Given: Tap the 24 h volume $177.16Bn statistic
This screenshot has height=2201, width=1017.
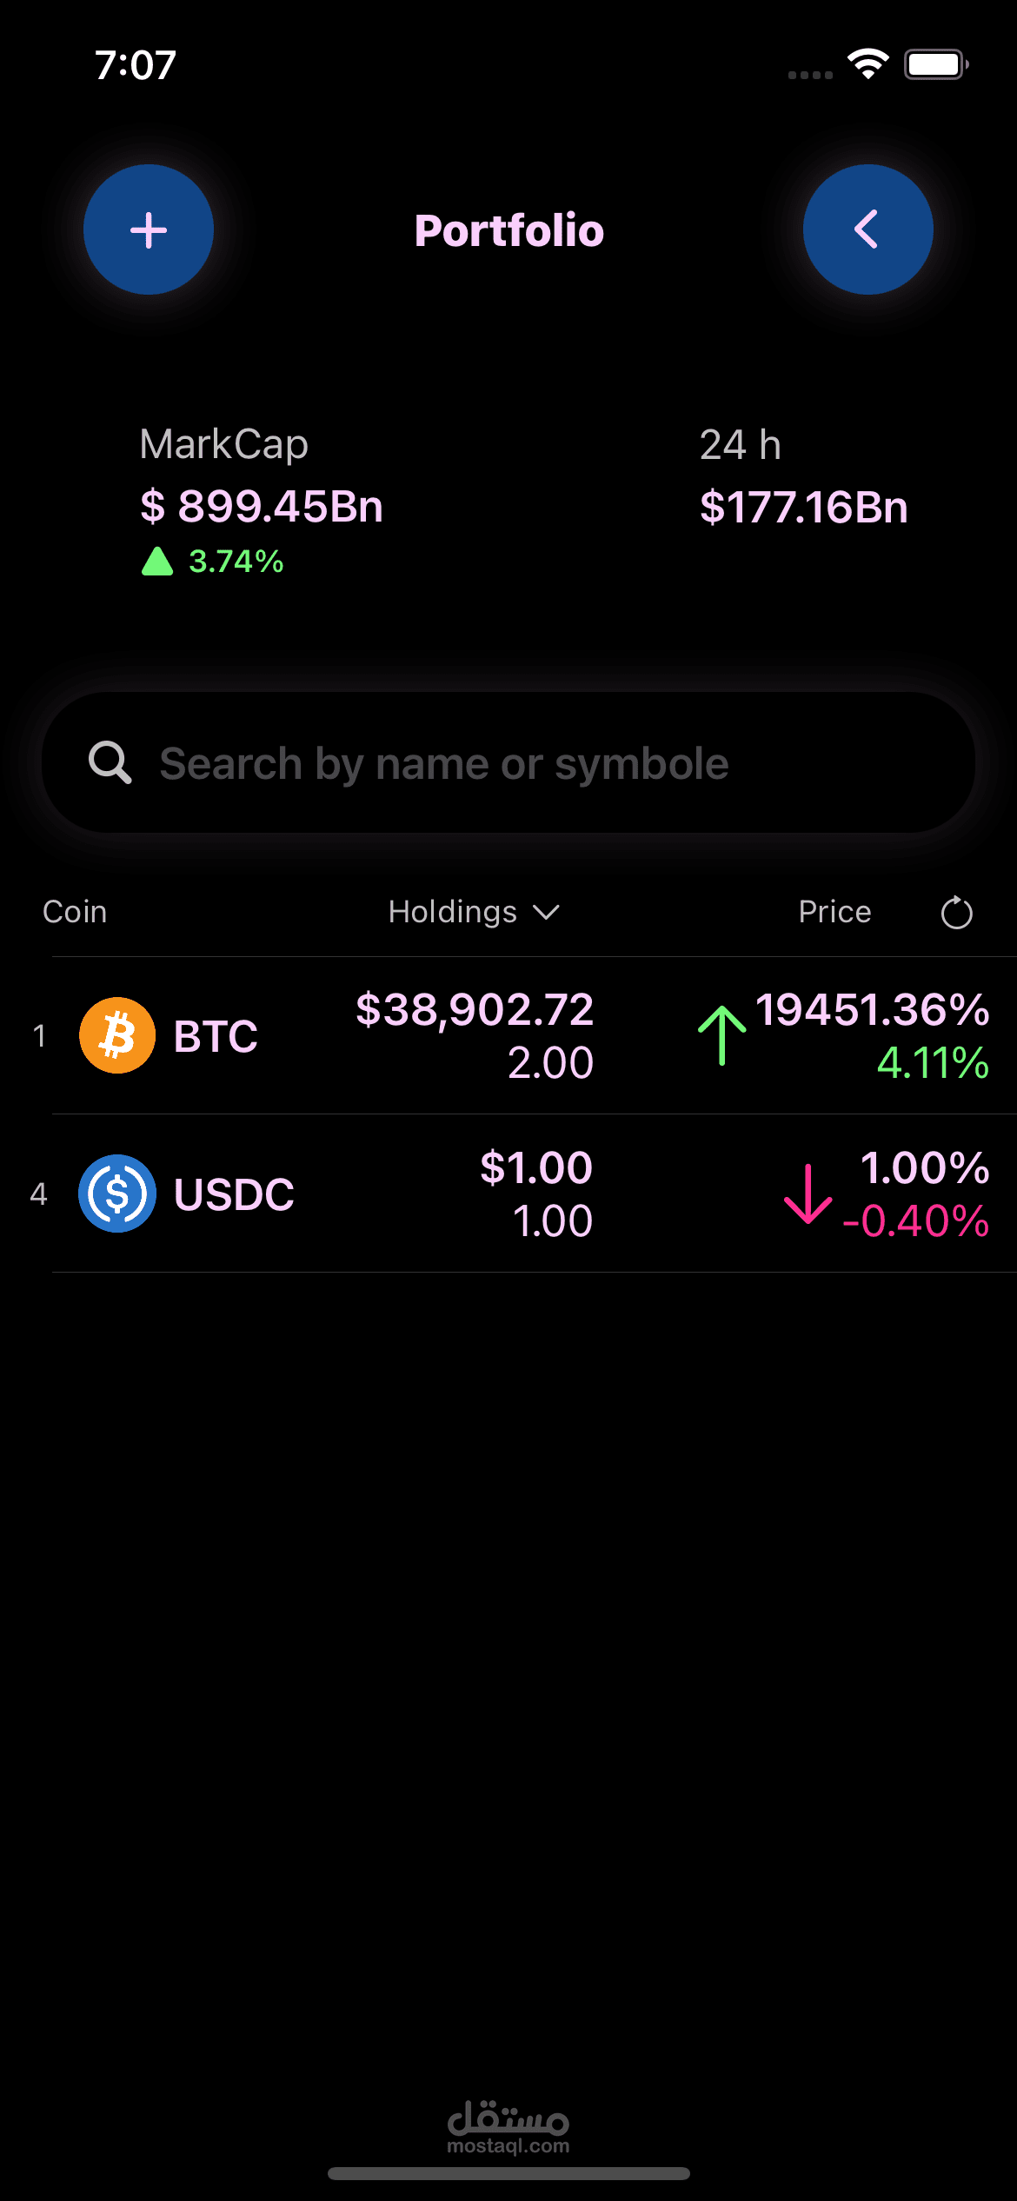Looking at the screenshot, I should point(803,507).
